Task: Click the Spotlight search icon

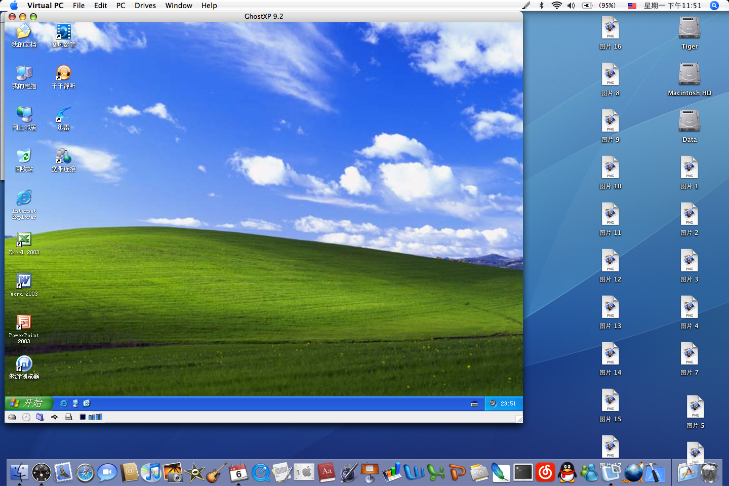Action: [x=714, y=6]
